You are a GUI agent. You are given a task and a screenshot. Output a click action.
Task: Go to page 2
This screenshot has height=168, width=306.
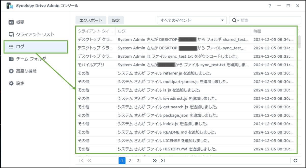coord(130,161)
